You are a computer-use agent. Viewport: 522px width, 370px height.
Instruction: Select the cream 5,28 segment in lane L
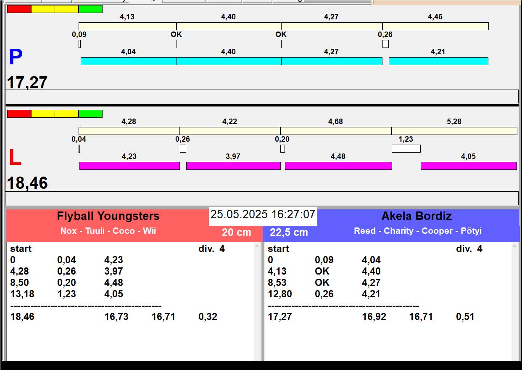coord(454,131)
